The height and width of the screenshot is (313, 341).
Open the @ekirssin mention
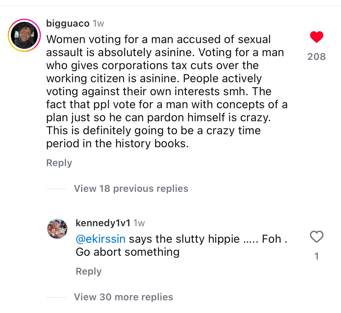click(x=100, y=239)
